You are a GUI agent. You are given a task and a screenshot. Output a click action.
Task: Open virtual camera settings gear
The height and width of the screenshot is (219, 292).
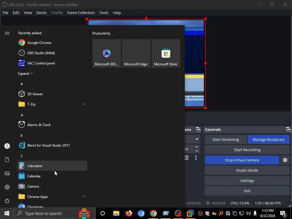285,160
